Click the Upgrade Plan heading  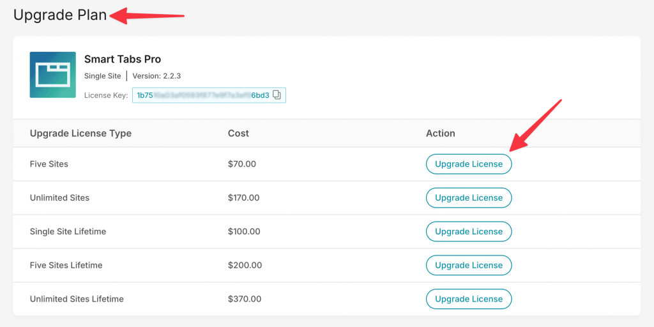point(60,15)
